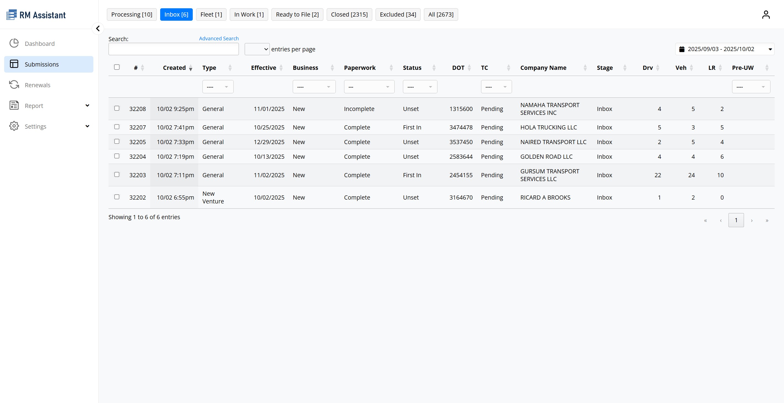This screenshot has height=403, width=784.
Task: Open the user profile icon
Action: click(x=766, y=15)
